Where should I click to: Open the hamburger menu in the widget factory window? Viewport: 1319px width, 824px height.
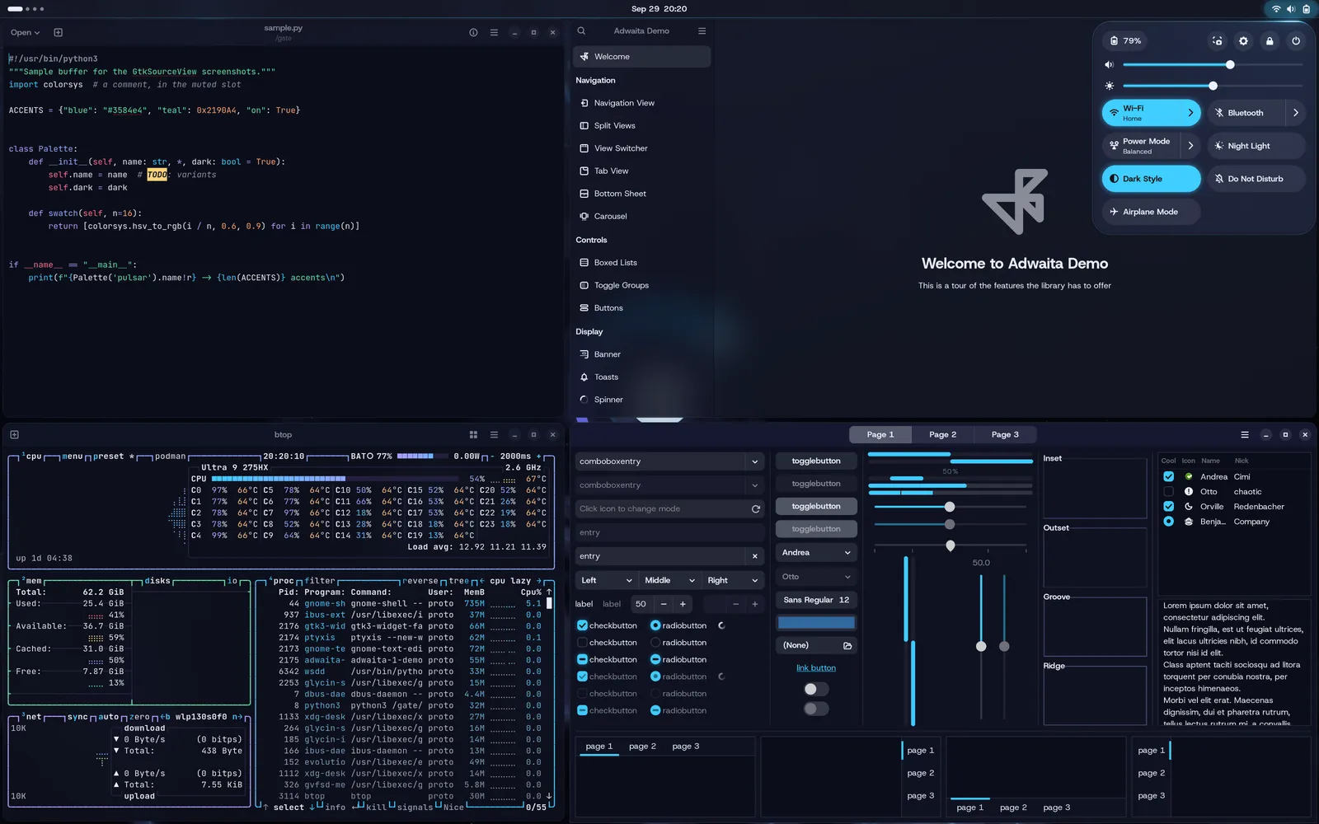click(x=1244, y=435)
